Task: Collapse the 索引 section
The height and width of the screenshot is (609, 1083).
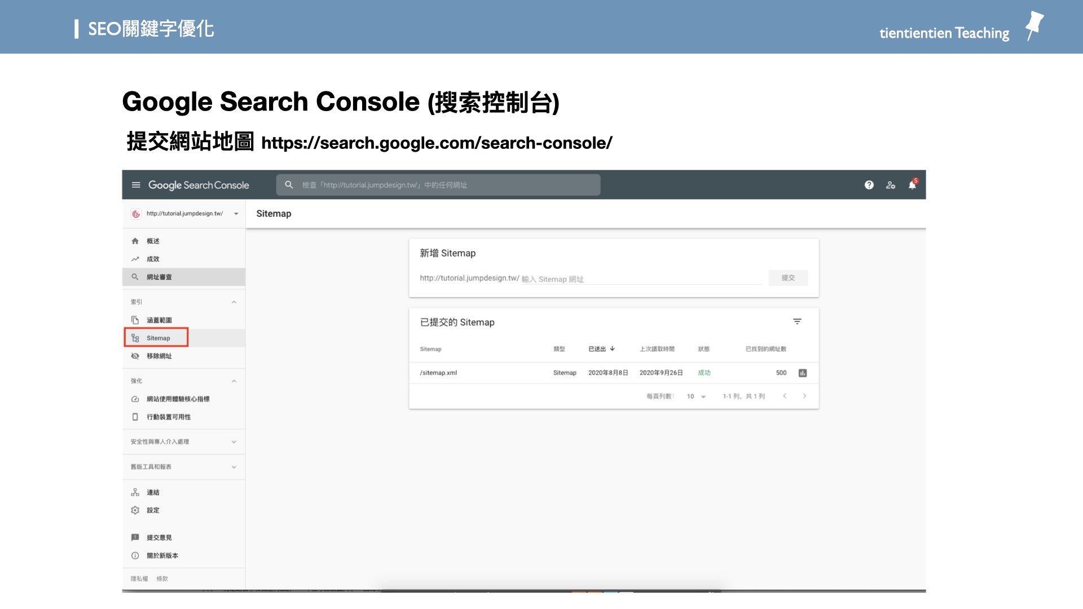Action: (x=235, y=302)
